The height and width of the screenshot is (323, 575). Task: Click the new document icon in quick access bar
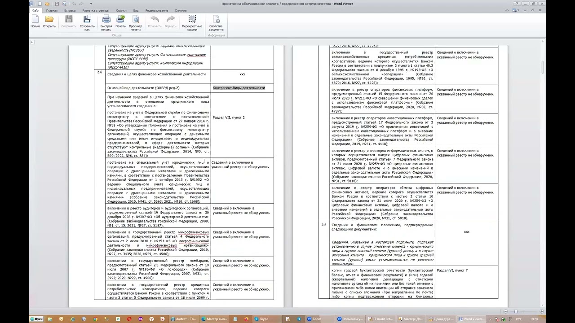[x=40, y=4]
